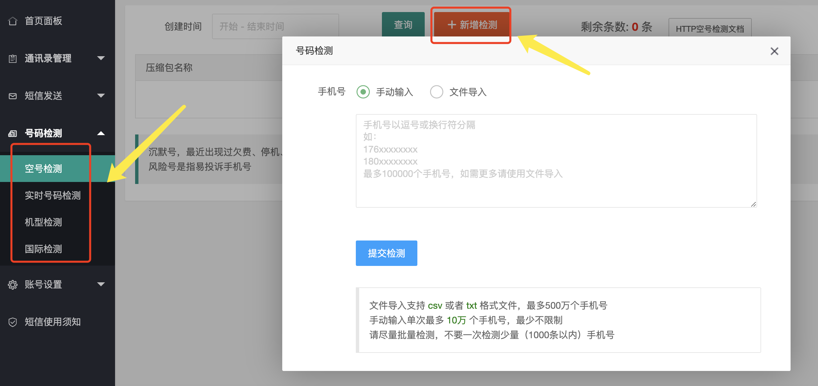
Task: Click the 号码检测 sidebar menu label
Action: [43, 133]
